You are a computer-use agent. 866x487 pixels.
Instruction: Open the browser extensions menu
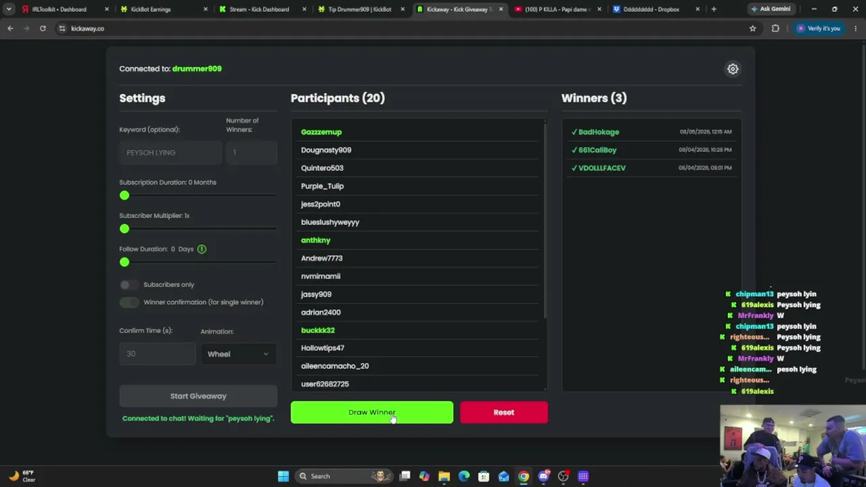(775, 28)
